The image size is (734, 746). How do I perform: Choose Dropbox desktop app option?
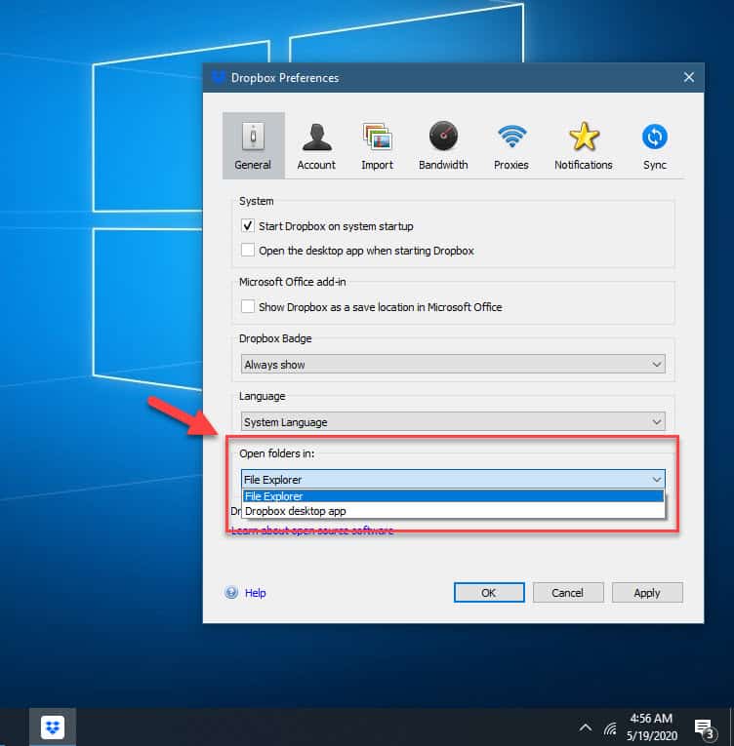(453, 511)
